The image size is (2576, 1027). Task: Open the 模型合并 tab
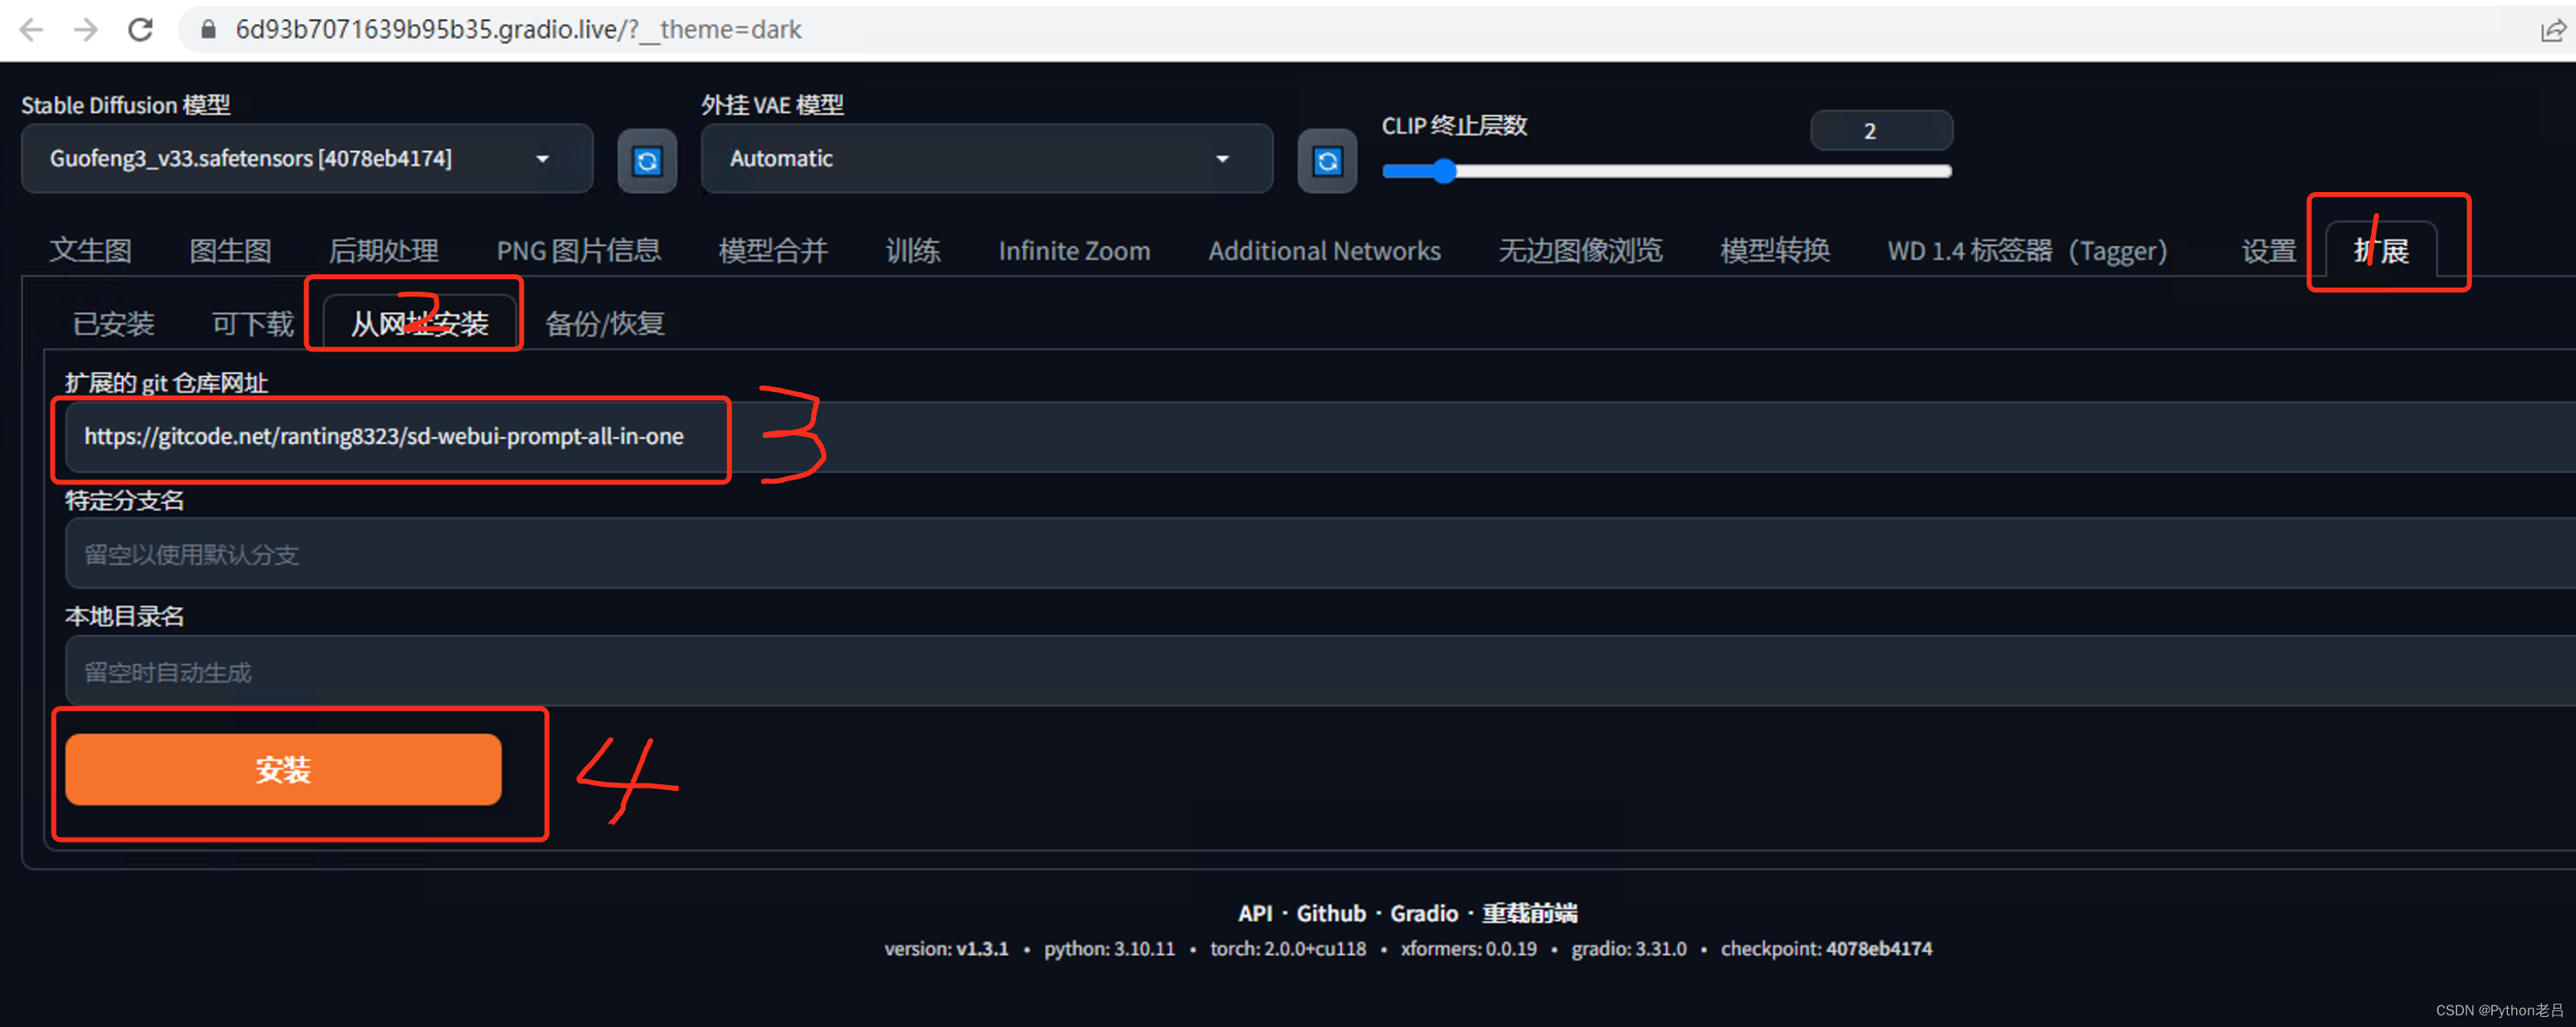(773, 251)
